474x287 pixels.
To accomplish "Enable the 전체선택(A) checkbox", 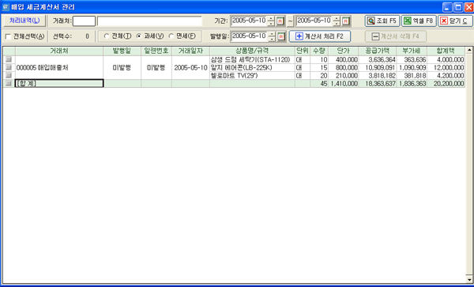I will pyautogui.click(x=8, y=37).
